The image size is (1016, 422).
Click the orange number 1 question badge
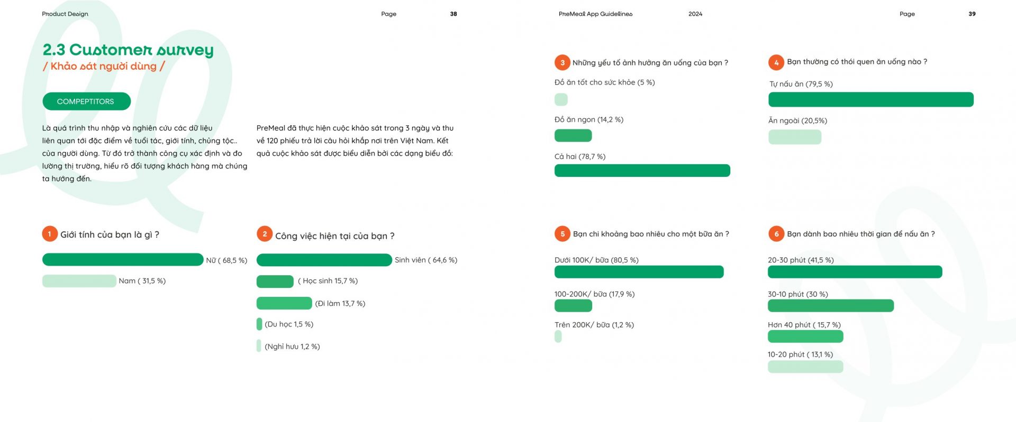50,234
